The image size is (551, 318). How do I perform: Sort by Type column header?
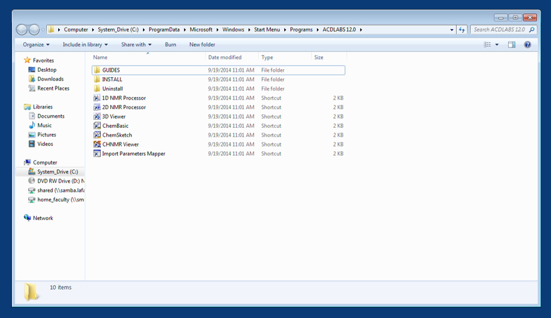(285, 57)
